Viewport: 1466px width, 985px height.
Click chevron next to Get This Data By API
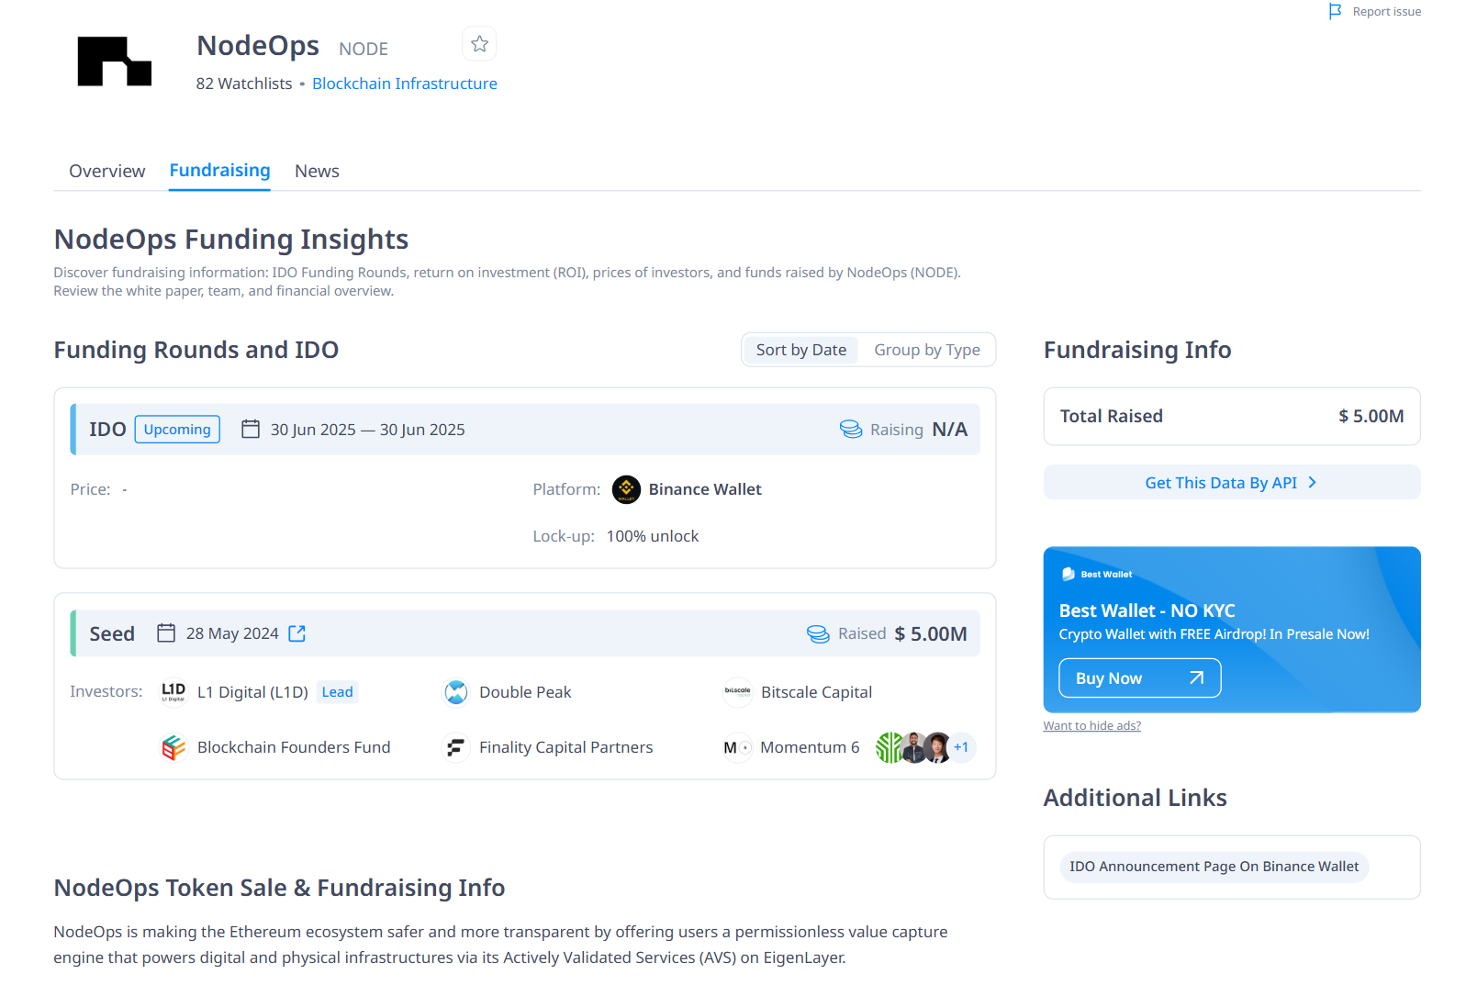(x=1312, y=483)
